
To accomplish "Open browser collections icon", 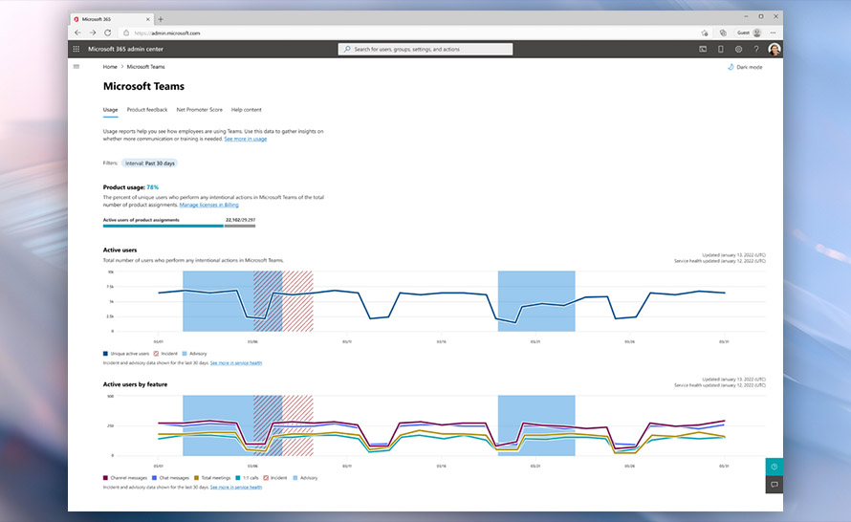I will pyautogui.click(x=723, y=33).
